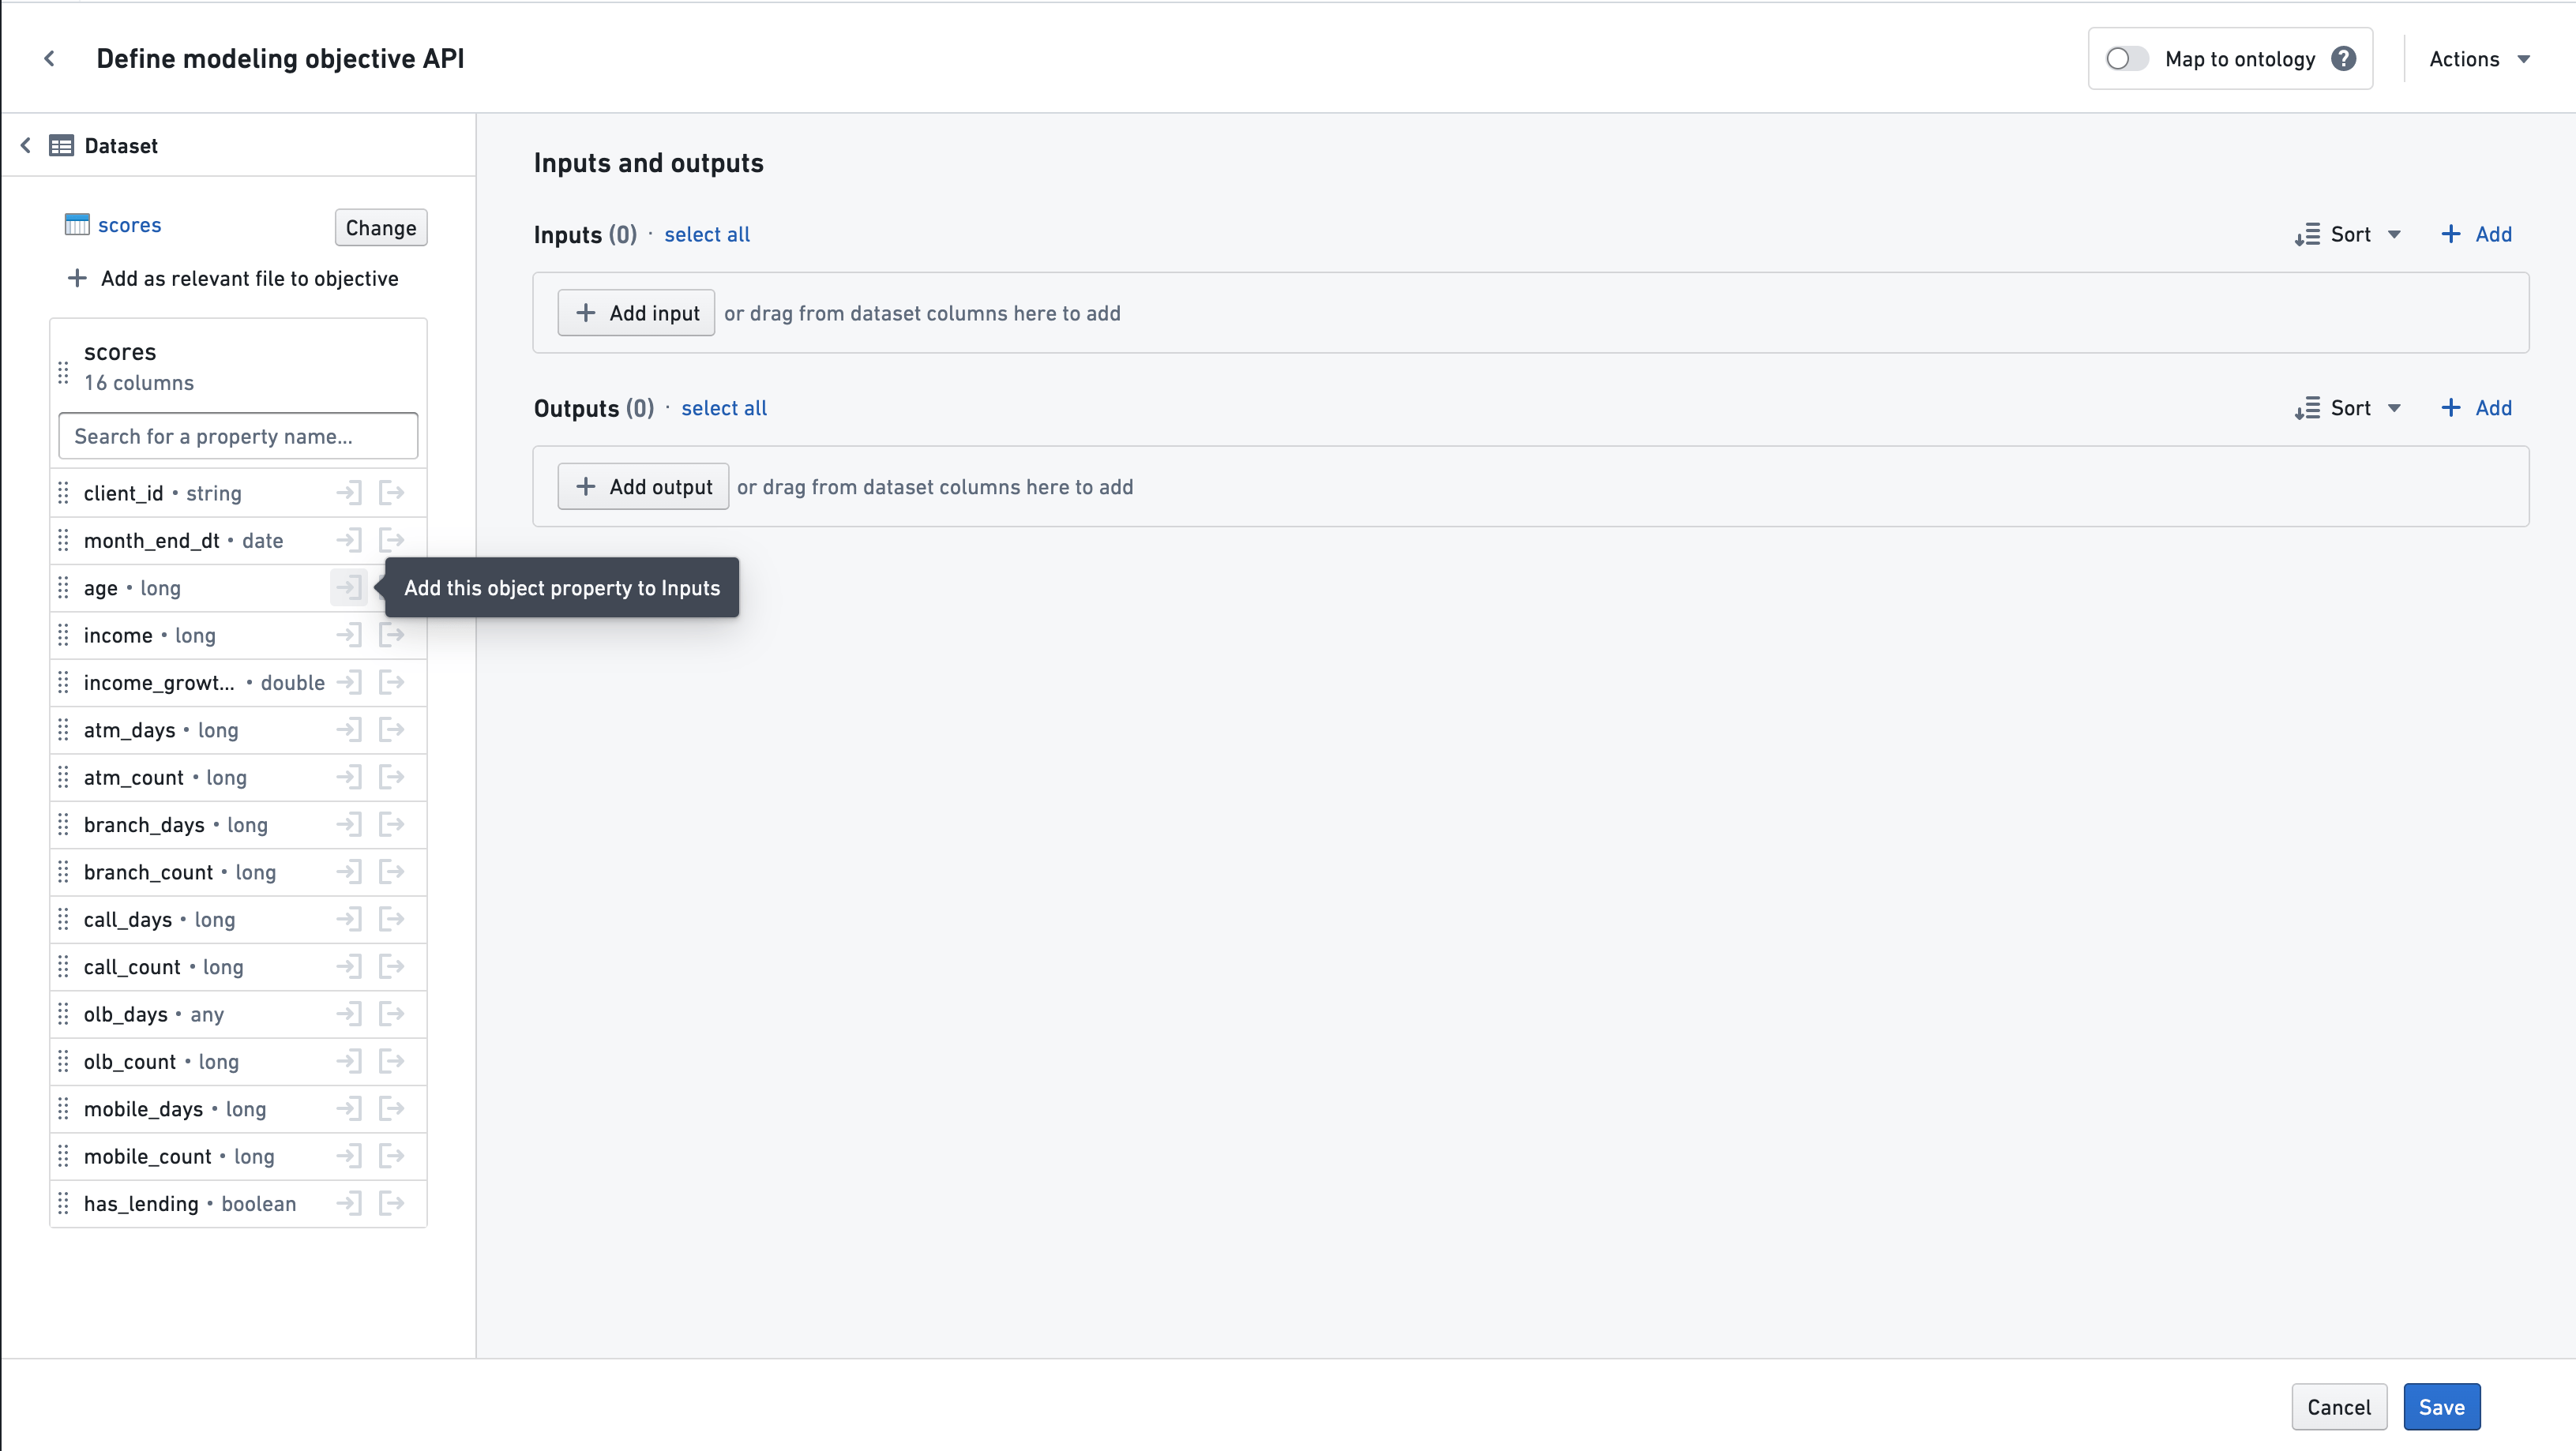Click the property name search field
Screen dimensions: 2576x1451
pyautogui.click(x=237, y=436)
